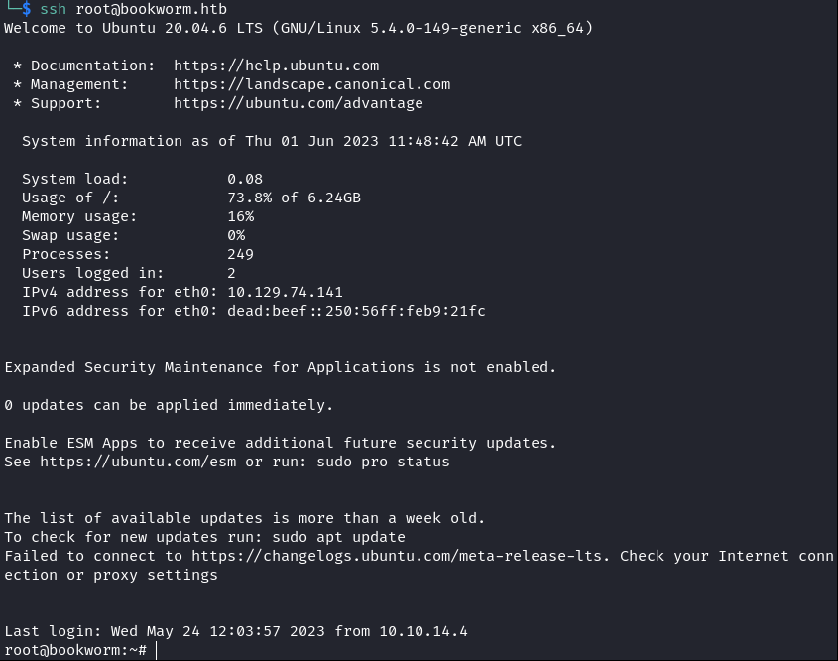The height and width of the screenshot is (661, 838).
Task: Click the Swap usage 0% value
Action: pos(236,235)
